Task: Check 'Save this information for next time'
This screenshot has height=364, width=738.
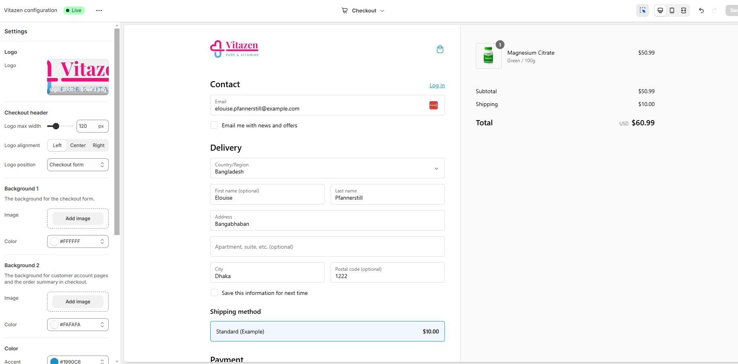Action: 214,293
